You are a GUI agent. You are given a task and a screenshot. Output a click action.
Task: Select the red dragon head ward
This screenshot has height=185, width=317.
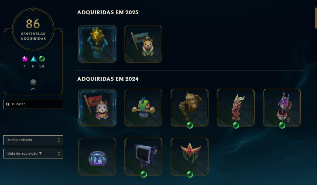tap(236, 107)
